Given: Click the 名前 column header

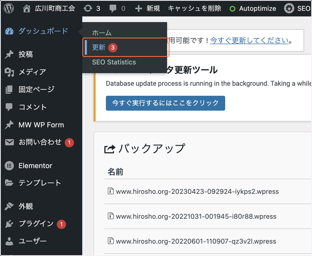Looking at the screenshot, I should pos(115,172).
